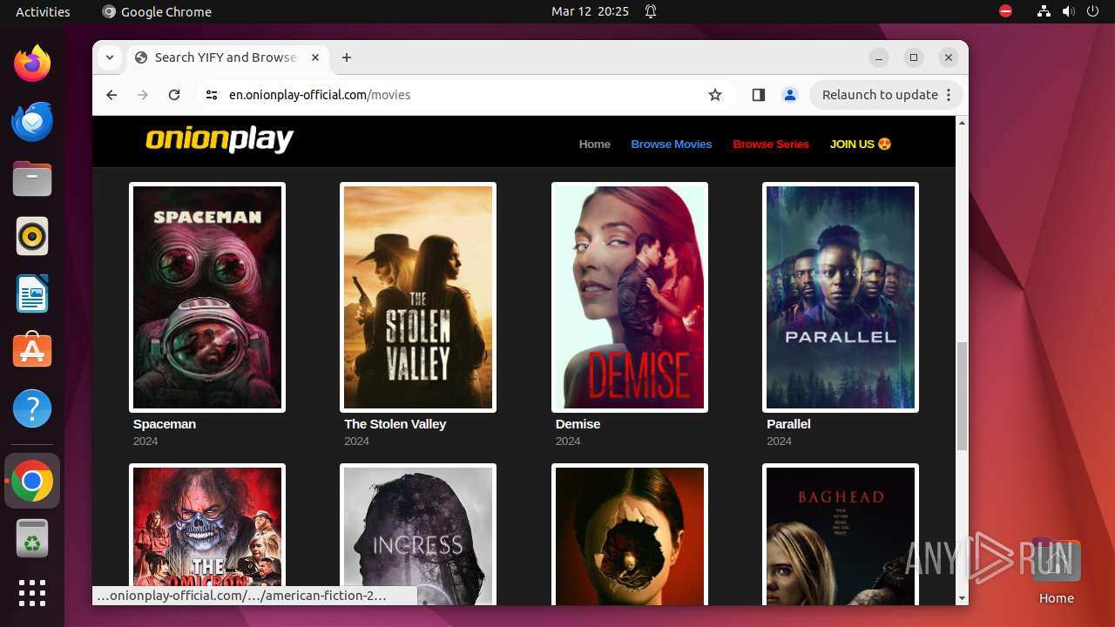Click the red do-not-disturb indicator
The image size is (1115, 627).
pyautogui.click(x=1006, y=11)
